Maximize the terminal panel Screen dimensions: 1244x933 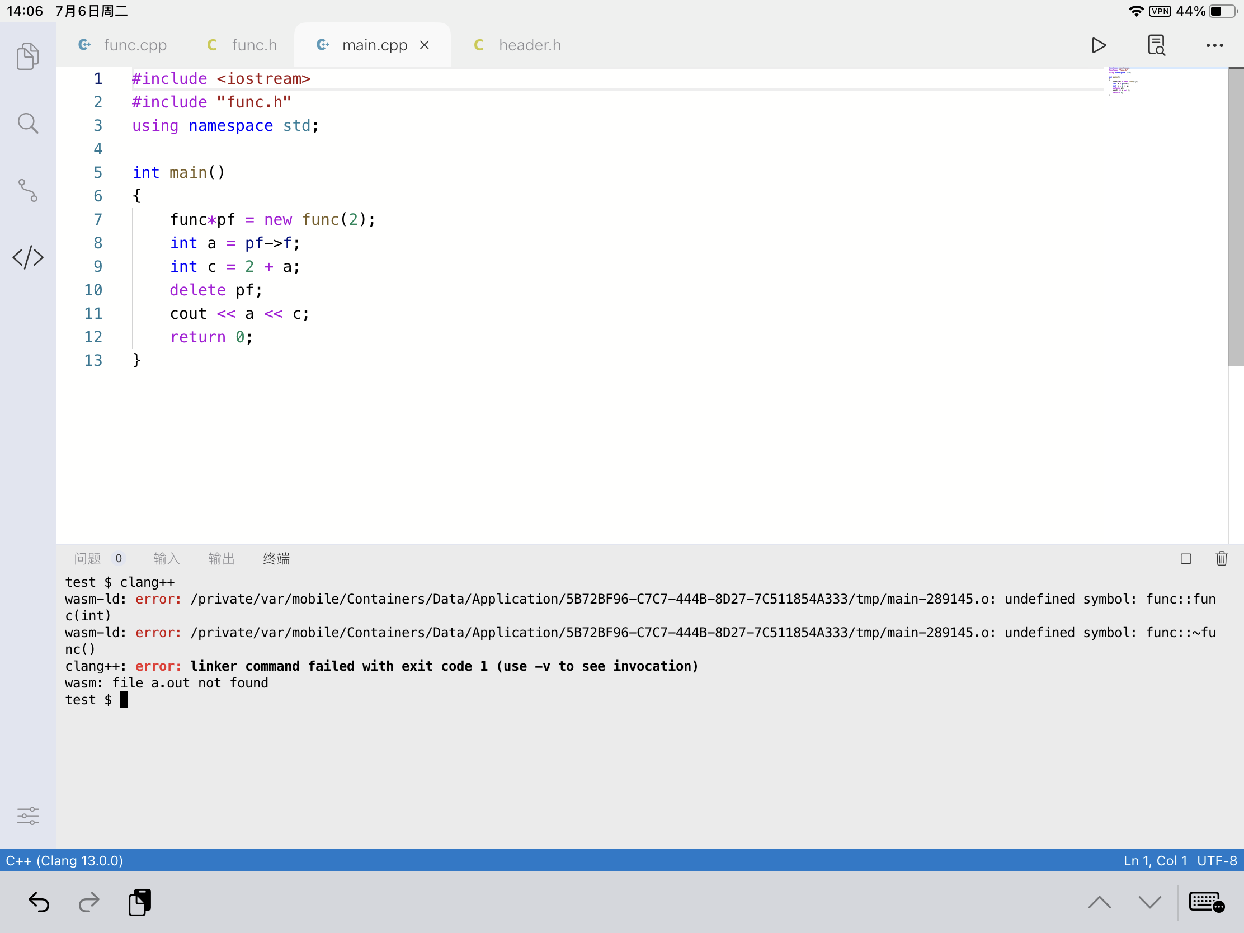pyautogui.click(x=1185, y=558)
